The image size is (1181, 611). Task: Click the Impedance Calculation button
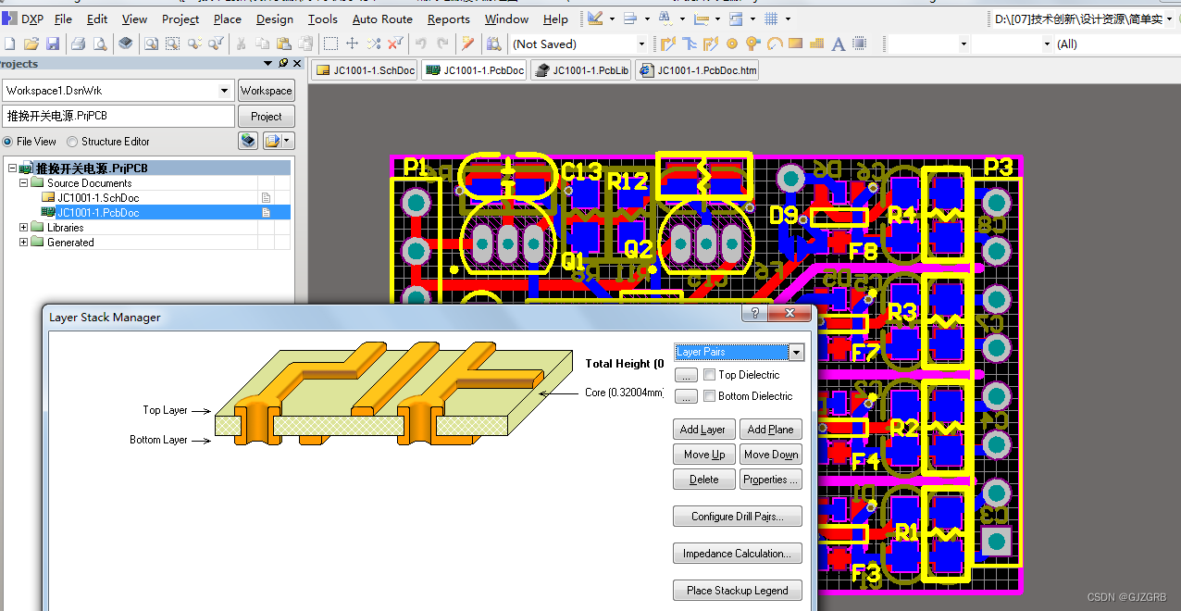[x=737, y=553]
